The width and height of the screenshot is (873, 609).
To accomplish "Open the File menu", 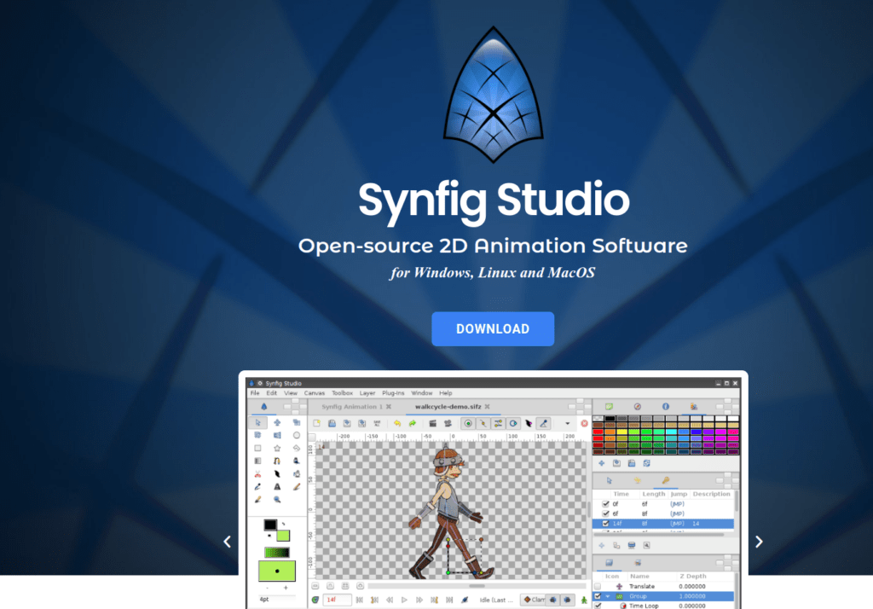I will point(255,393).
